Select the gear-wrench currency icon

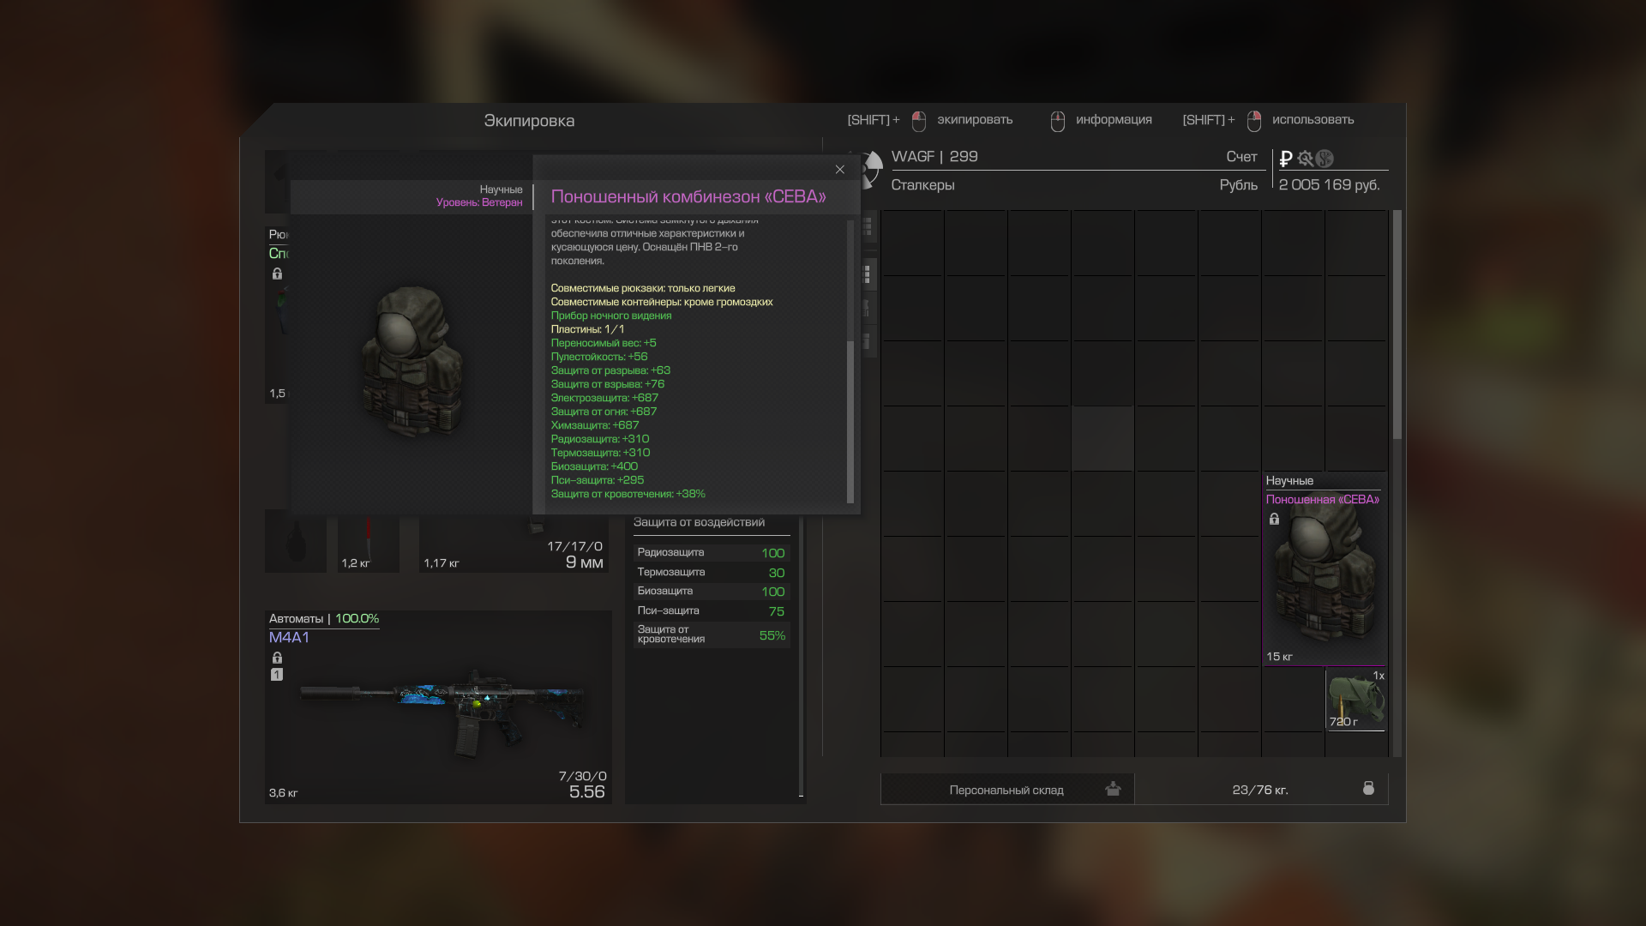(x=1305, y=159)
